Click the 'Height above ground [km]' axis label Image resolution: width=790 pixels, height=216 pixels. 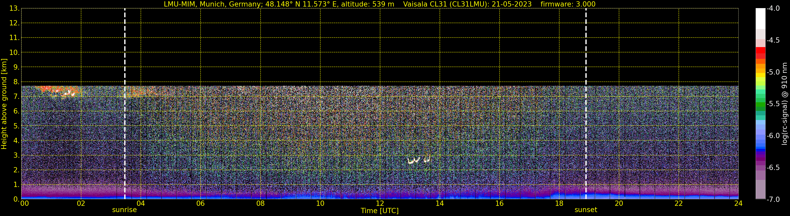[4, 104]
